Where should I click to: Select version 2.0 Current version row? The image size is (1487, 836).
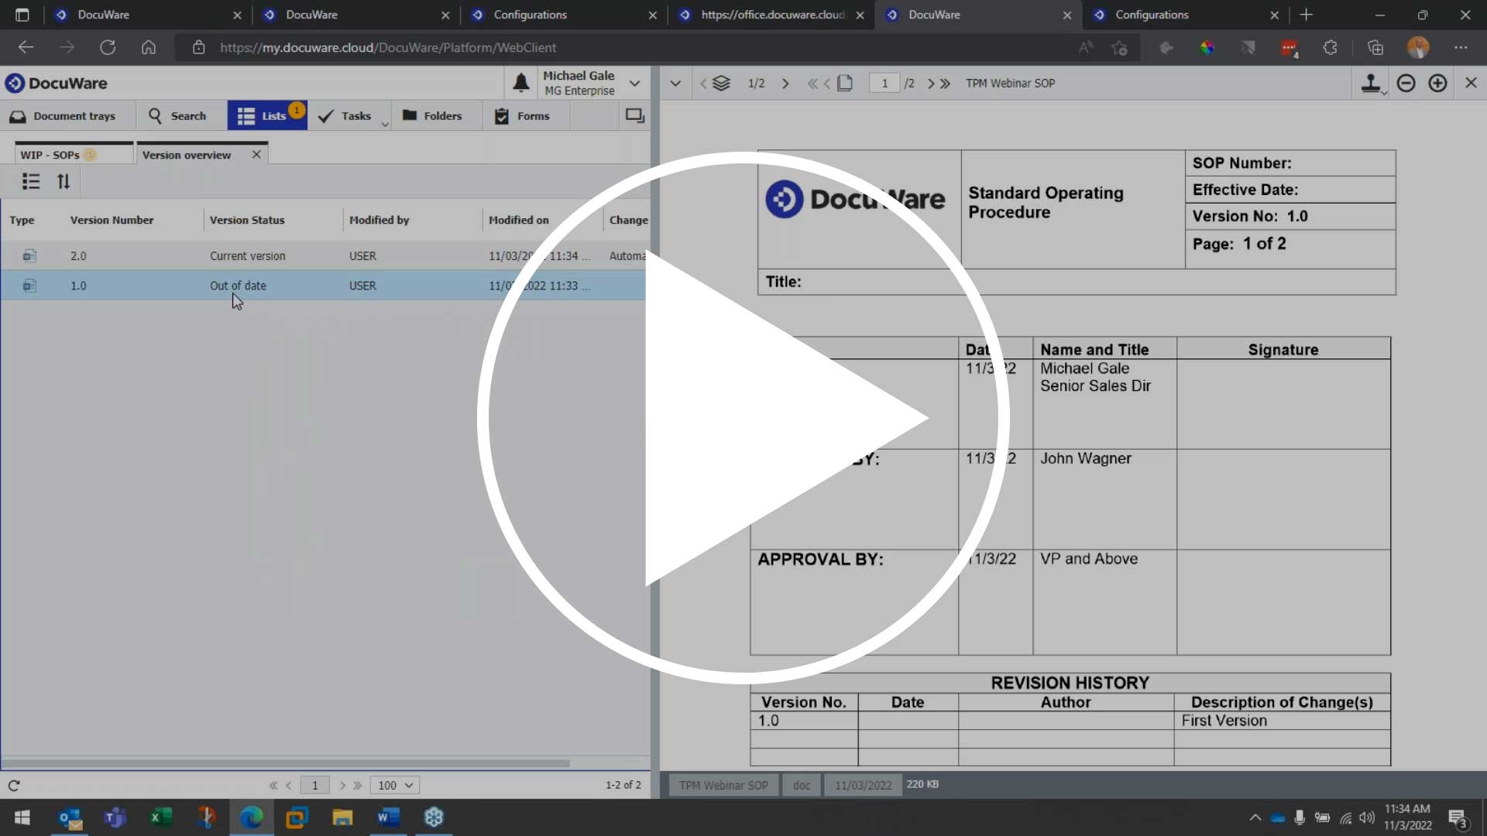248,255
